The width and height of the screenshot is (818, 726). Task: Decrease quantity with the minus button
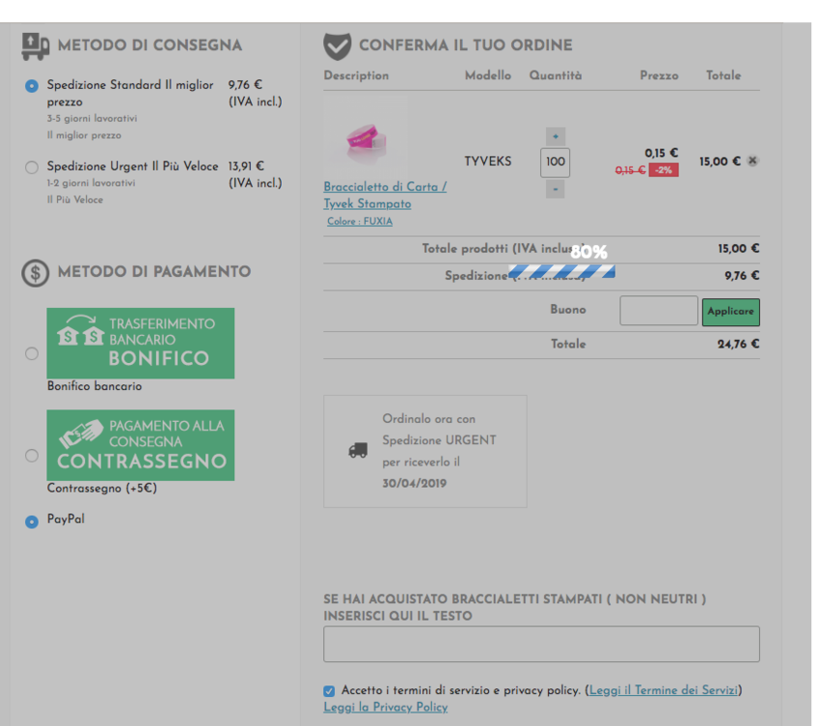pyautogui.click(x=555, y=188)
